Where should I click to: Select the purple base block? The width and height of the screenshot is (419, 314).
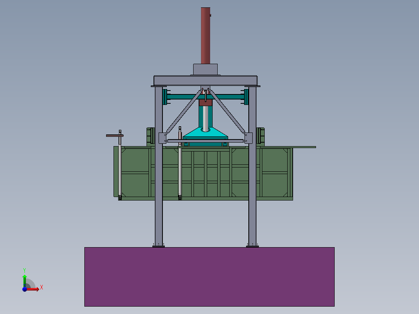(209, 277)
